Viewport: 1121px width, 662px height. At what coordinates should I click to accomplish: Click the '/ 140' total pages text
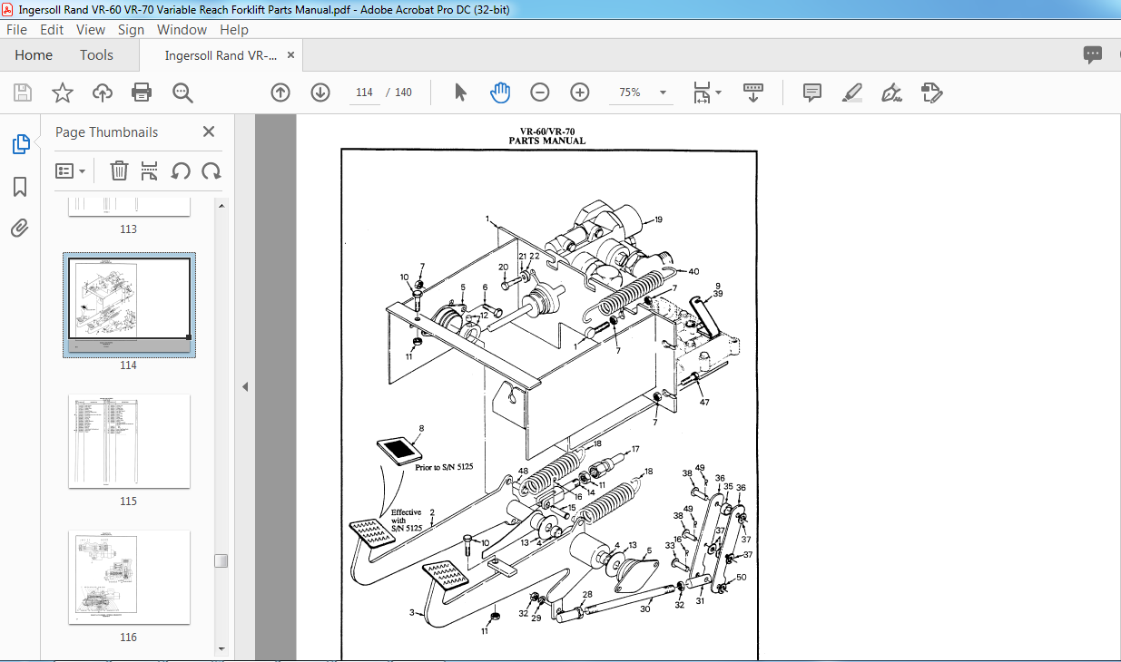pyautogui.click(x=398, y=92)
